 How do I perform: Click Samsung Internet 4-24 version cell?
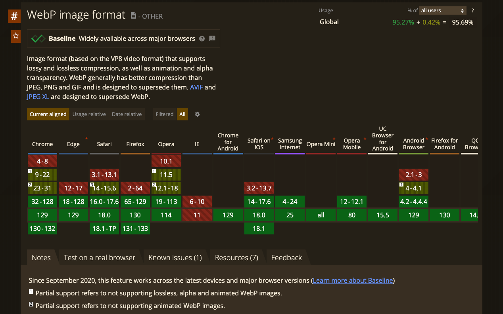click(290, 202)
